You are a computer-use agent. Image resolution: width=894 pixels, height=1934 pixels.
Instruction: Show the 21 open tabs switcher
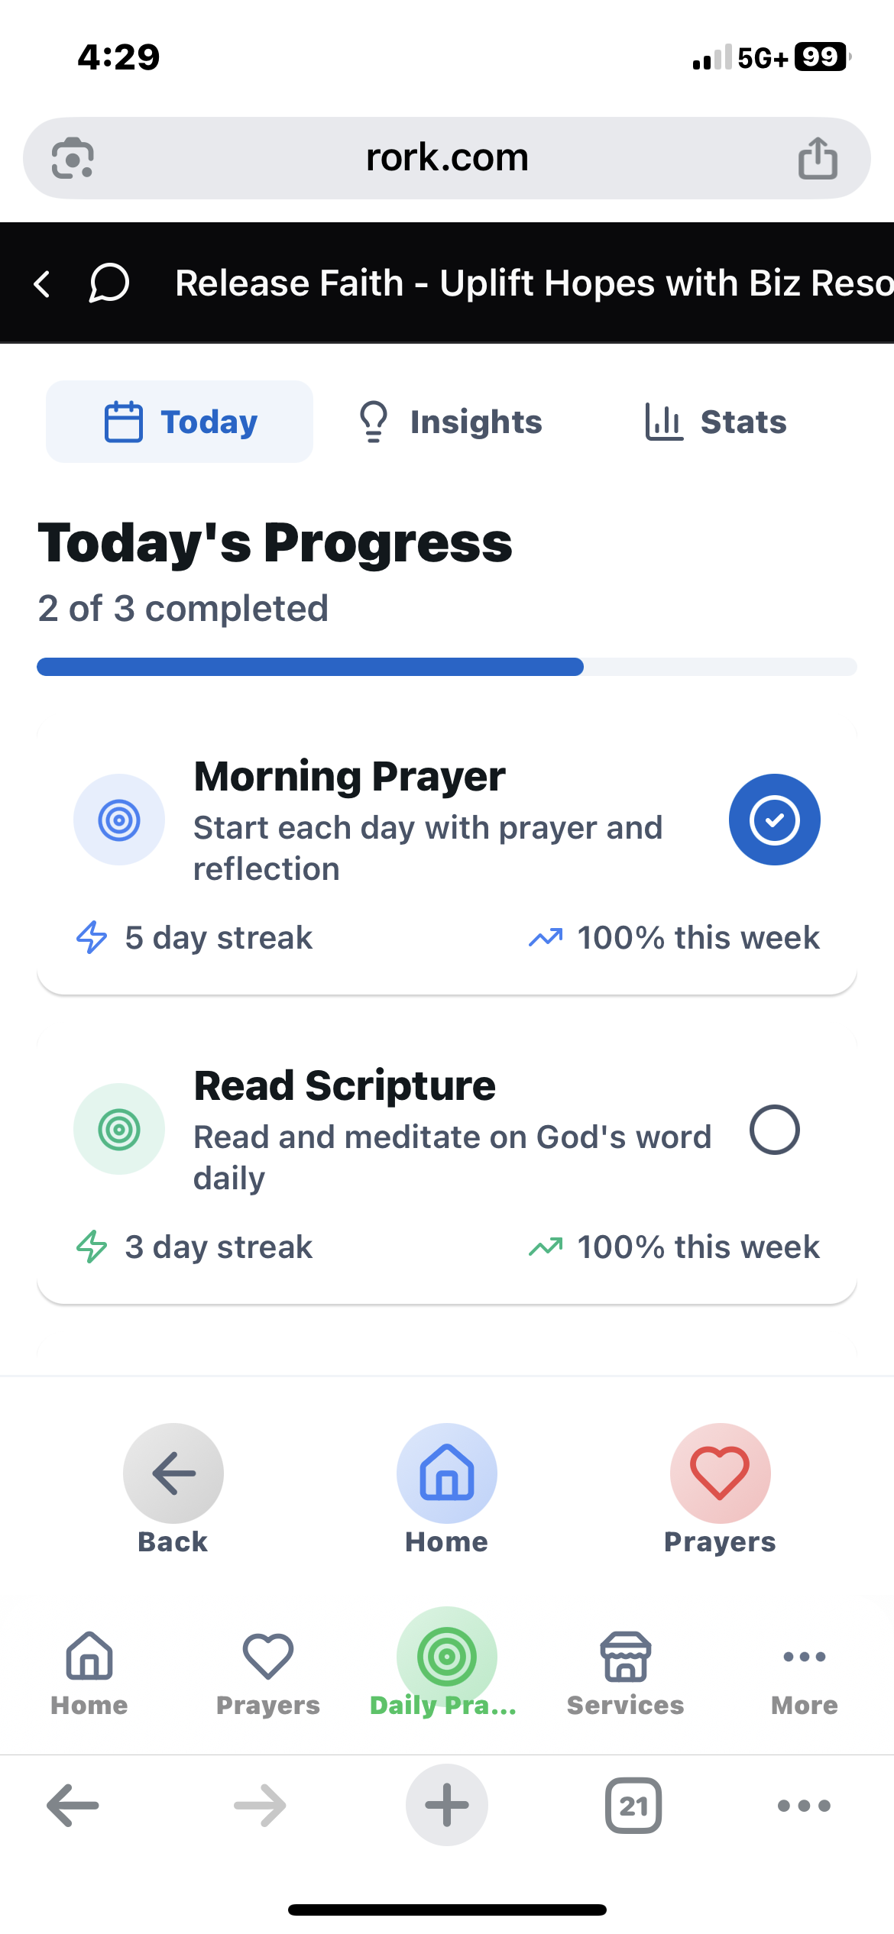point(633,1806)
